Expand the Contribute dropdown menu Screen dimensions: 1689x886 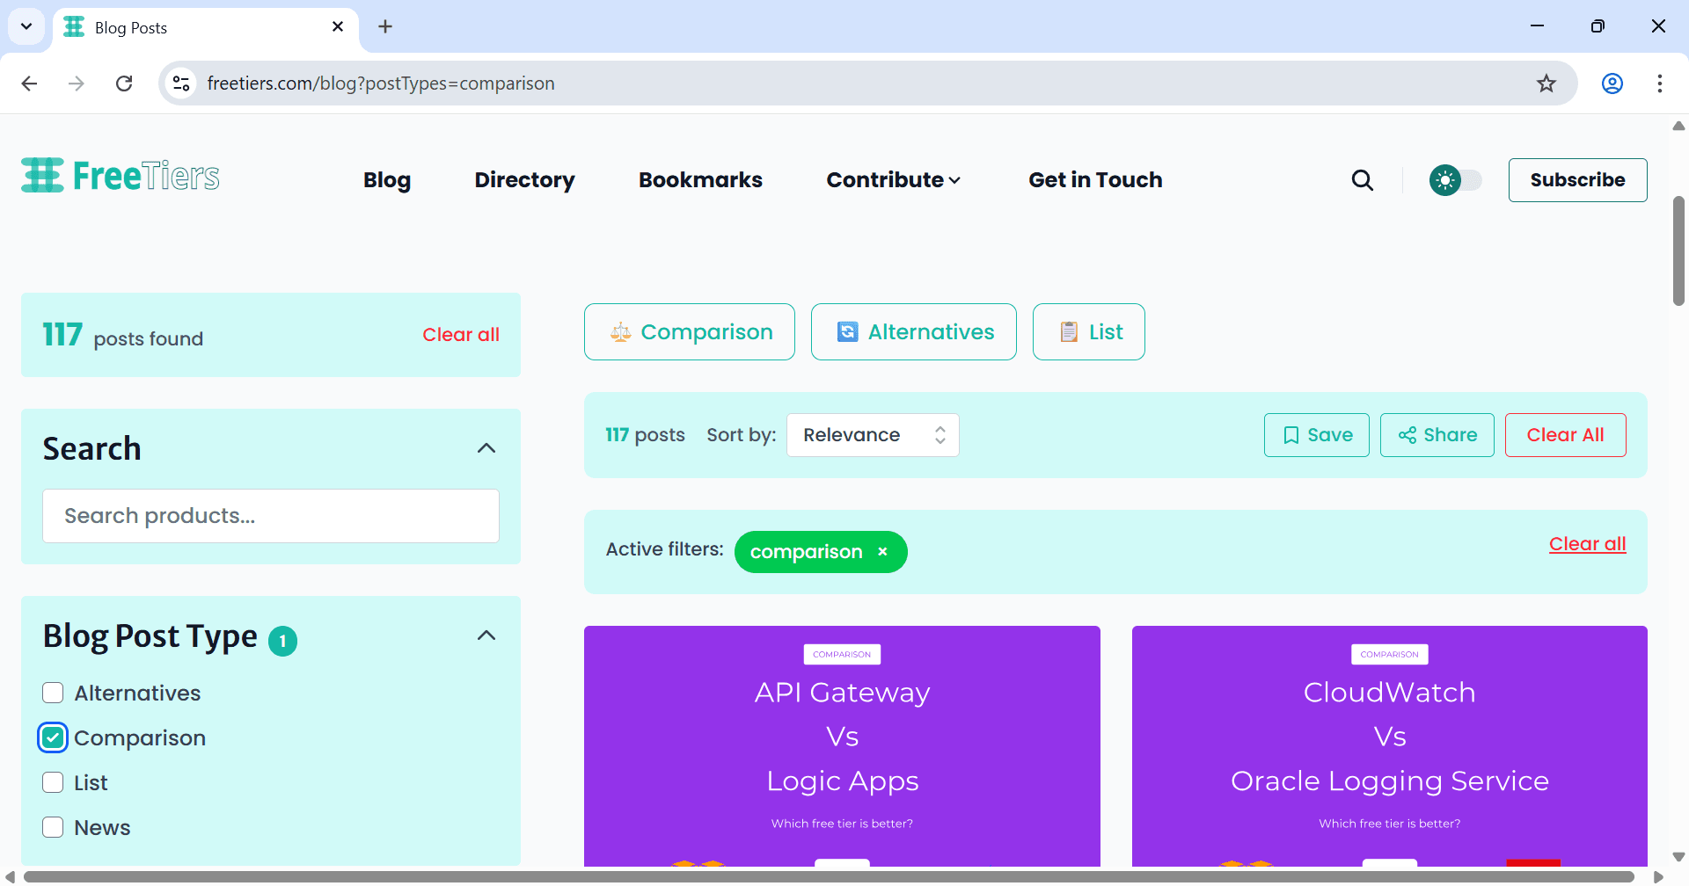click(x=893, y=180)
